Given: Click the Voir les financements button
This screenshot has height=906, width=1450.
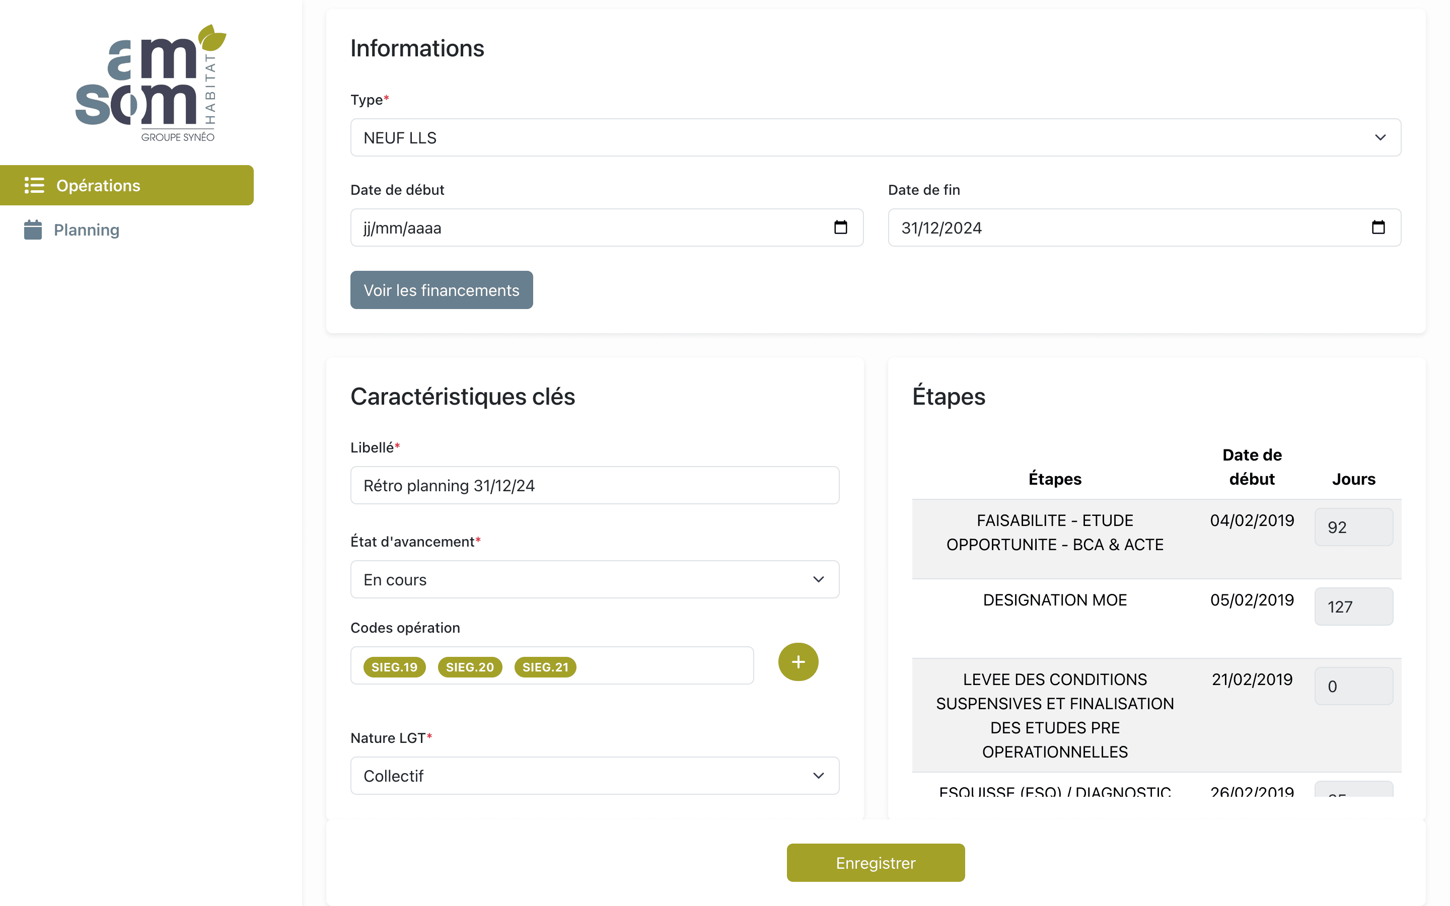Looking at the screenshot, I should pos(442,290).
